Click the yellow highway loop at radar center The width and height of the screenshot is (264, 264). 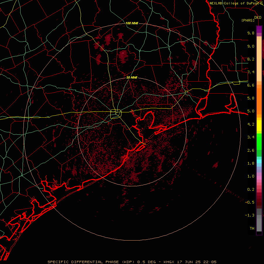116,114
